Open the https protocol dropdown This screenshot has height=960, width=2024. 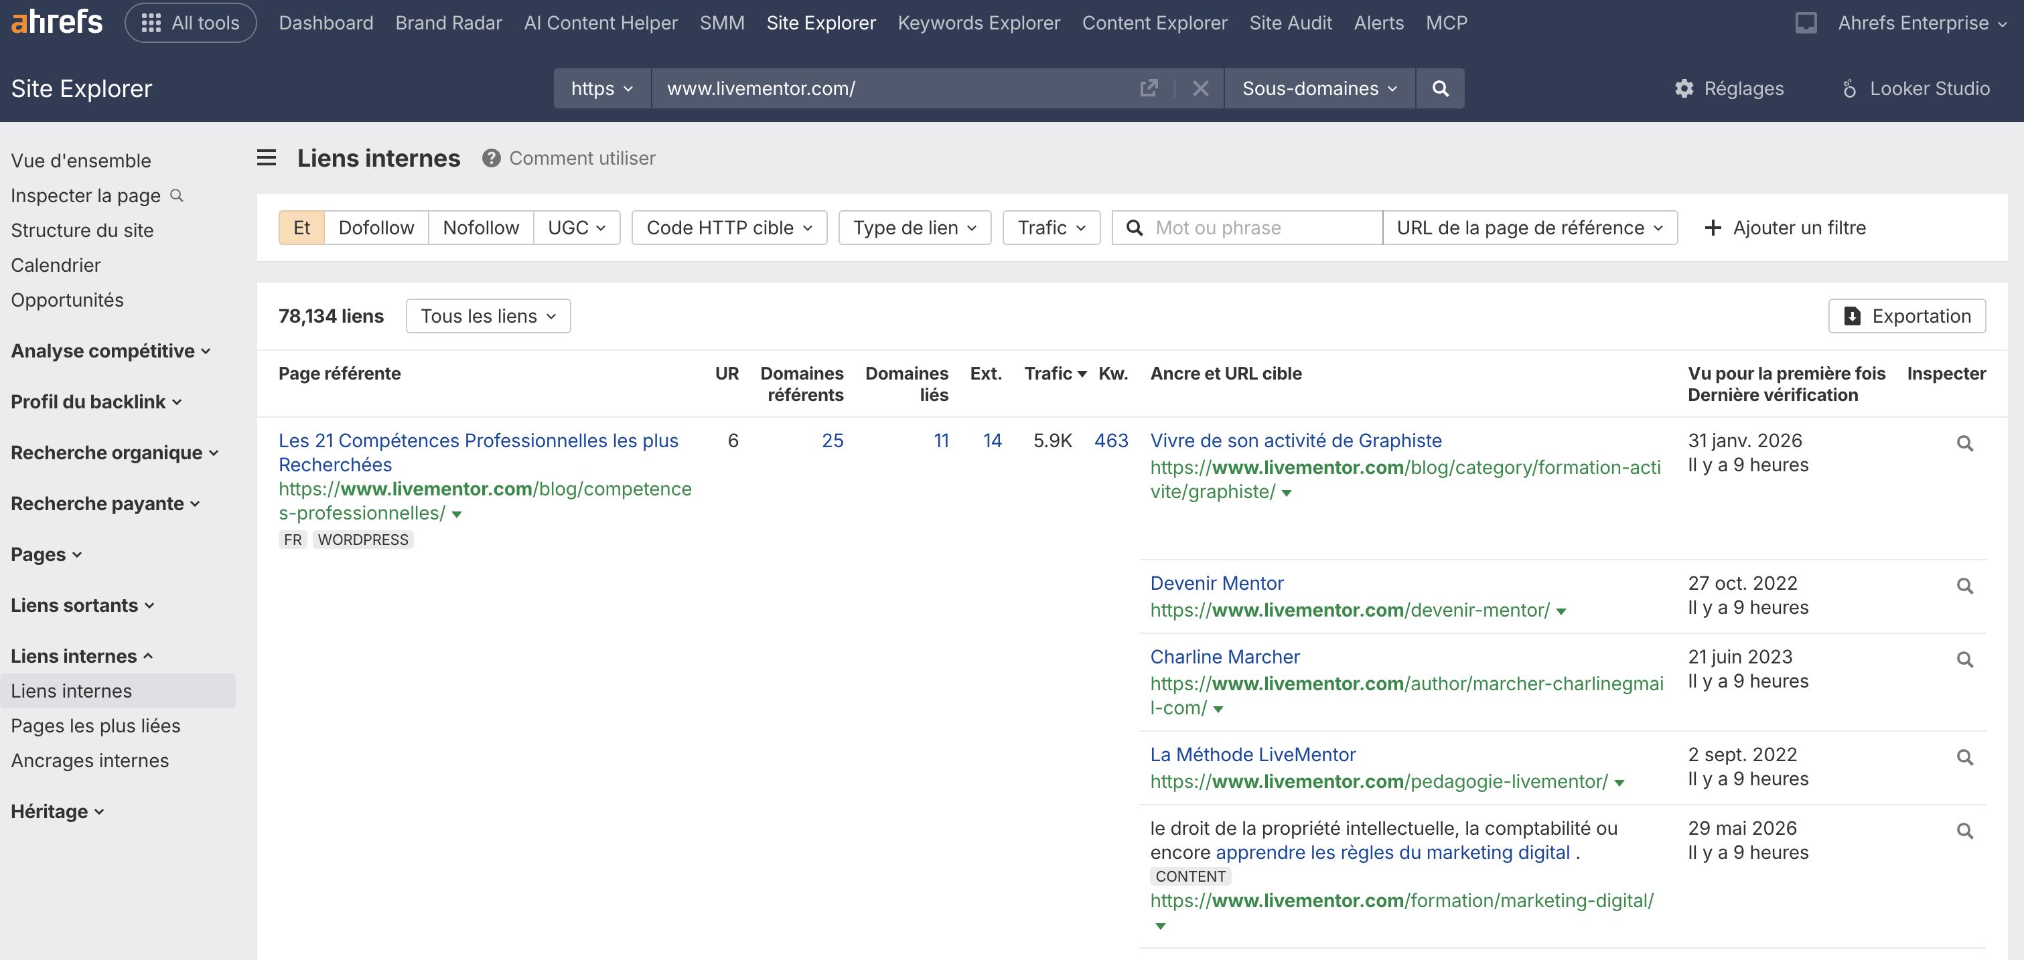[x=602, y=88]
